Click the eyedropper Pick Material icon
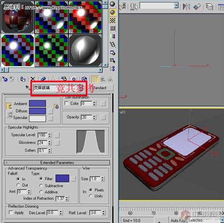The height and width of the screenshot is (223, 224). click(x=28, y=88)
